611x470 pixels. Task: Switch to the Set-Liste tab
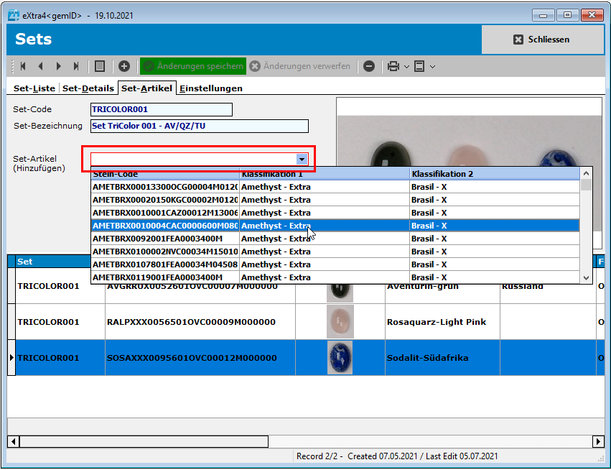[34, 88]
